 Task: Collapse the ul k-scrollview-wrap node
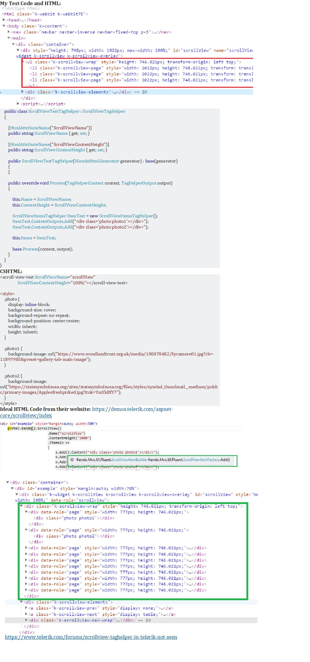(x=23, y=62)
